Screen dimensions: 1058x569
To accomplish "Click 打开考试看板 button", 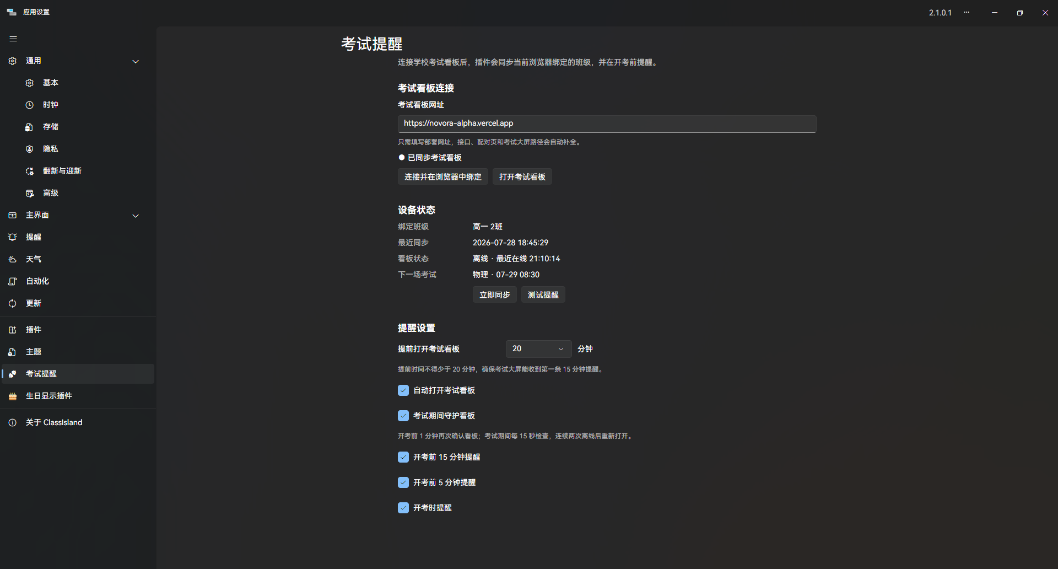I will pos(522,177).
